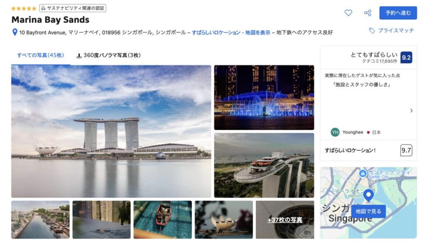Open the share icon menu
425x243 pixels.
(368, 13)
